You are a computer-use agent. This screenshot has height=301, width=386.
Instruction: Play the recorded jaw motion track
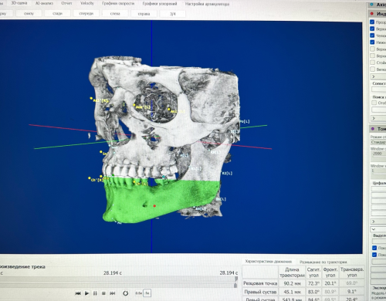click(86, 293)
